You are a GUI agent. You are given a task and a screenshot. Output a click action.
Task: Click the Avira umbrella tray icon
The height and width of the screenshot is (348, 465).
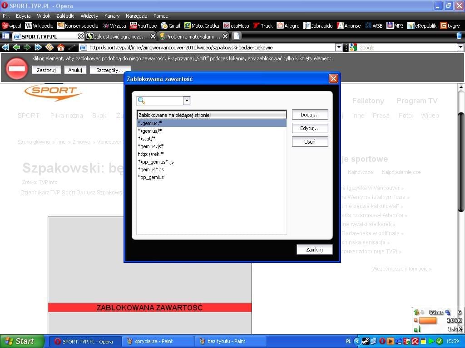click(x=415, y=342)
